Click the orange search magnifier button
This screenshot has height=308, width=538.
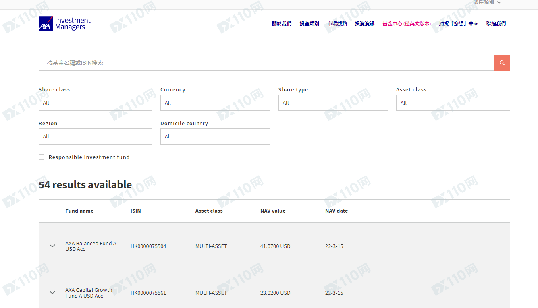(502, 63)
